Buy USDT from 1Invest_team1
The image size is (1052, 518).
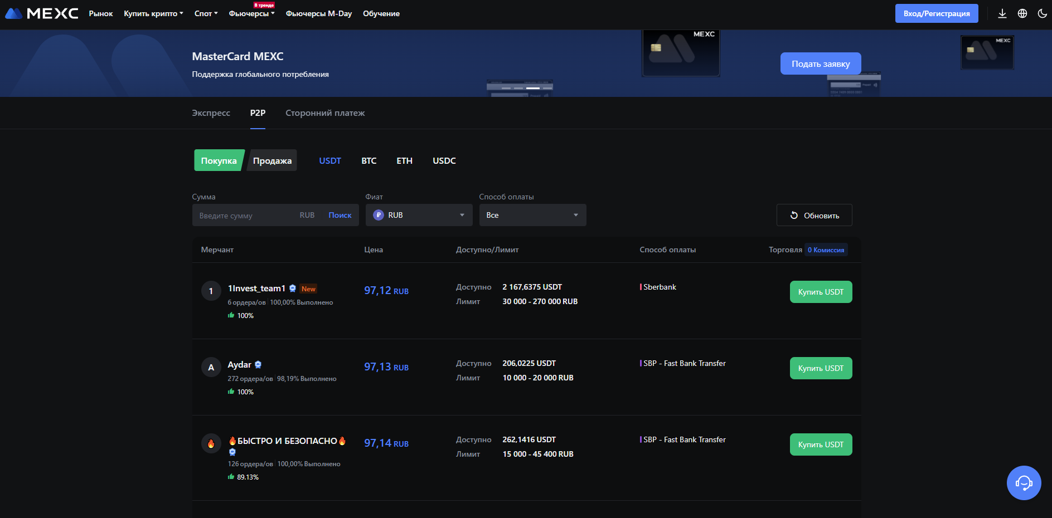click(821, 292)
